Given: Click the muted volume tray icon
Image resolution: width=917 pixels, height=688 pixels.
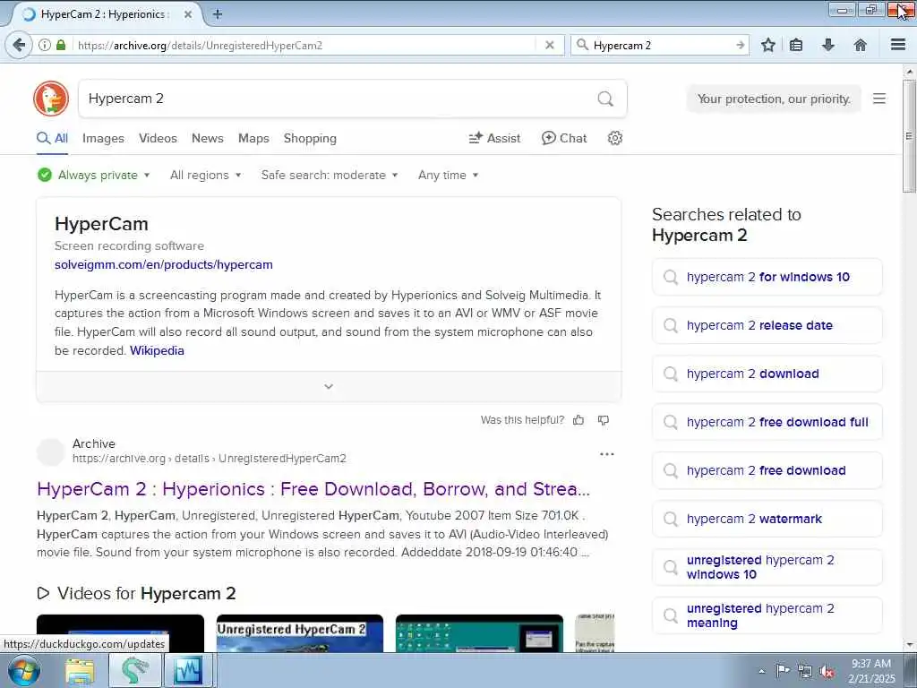Looking at the screenshot, I should [827, 672].
